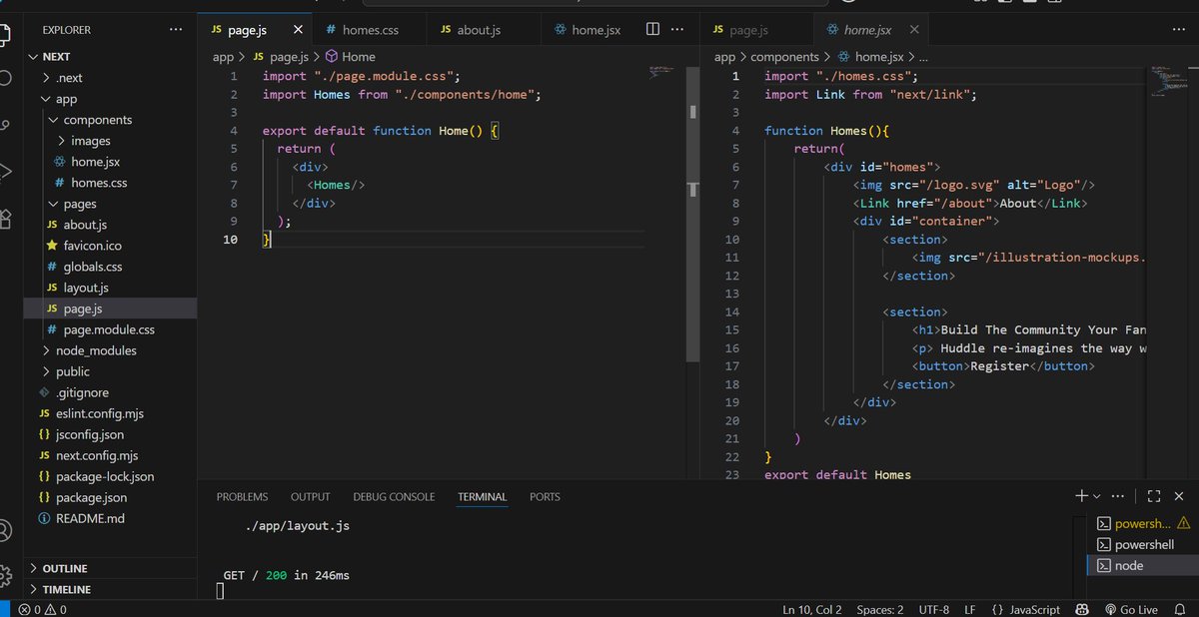Open Run and Debug view icon
1199x617 pixels.
click(5, 171)
